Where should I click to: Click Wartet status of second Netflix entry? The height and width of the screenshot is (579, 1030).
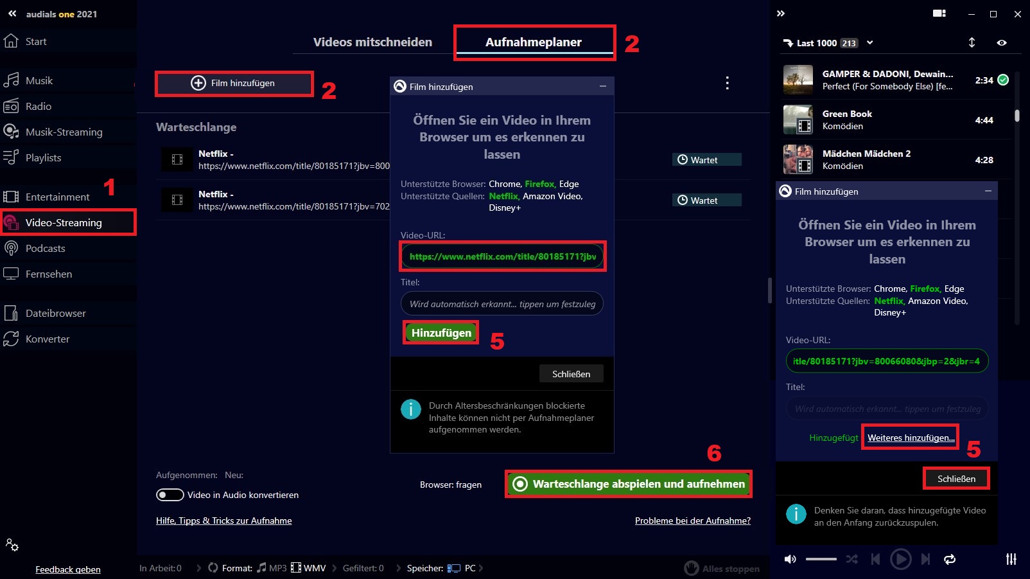706,200
